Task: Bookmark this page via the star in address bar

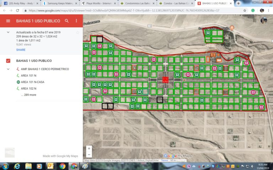Action: tap(245, 10)
